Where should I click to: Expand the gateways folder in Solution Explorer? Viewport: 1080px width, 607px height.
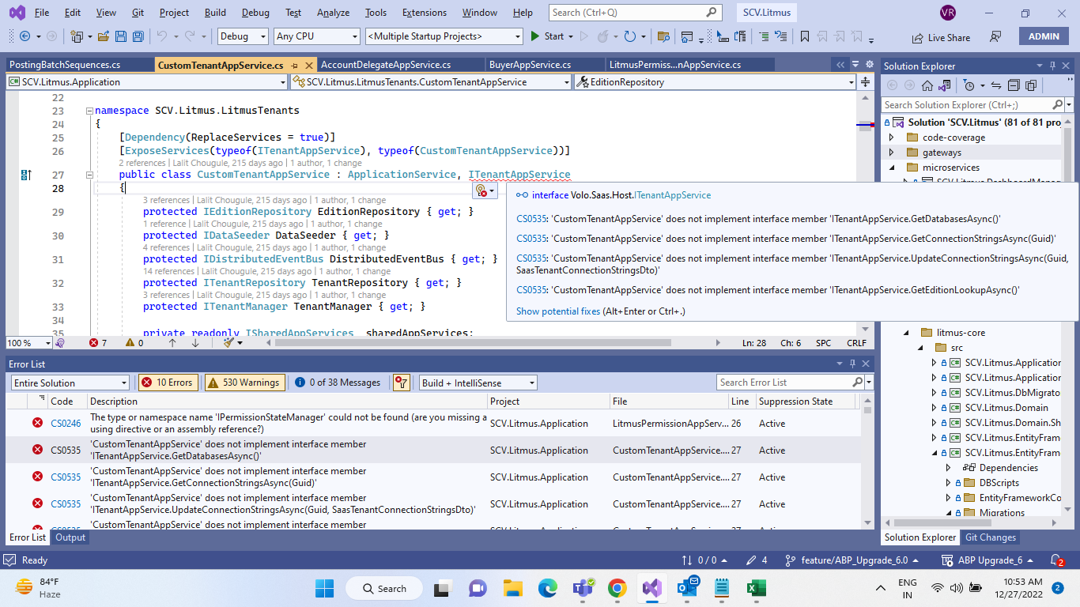click(892, 153)
